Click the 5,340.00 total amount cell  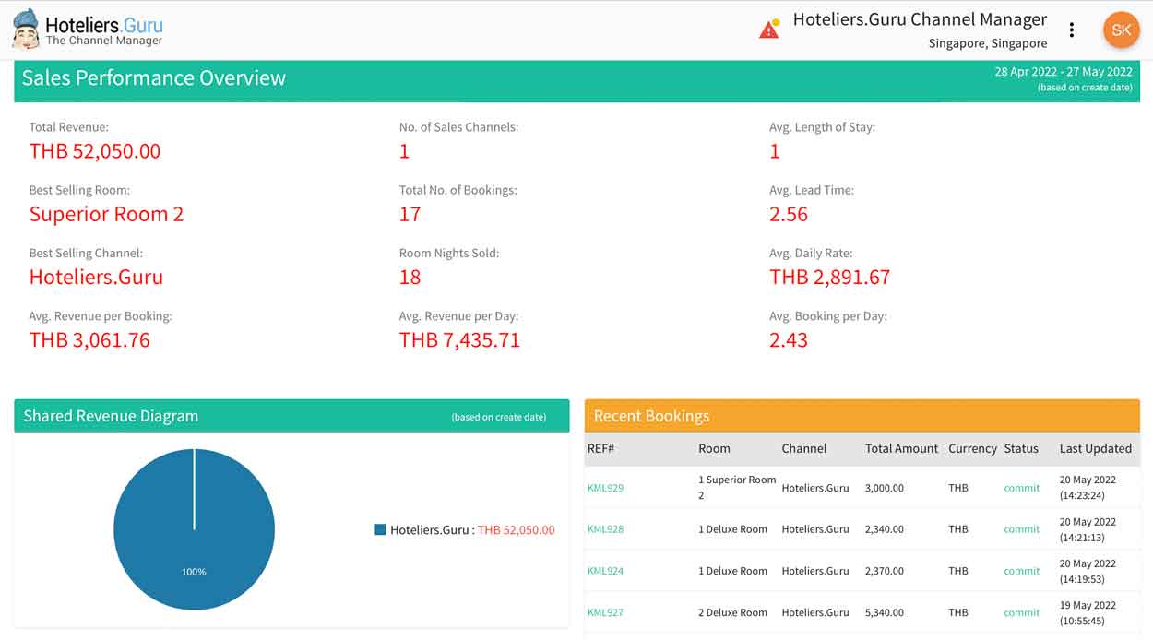(x=885, y=612)
